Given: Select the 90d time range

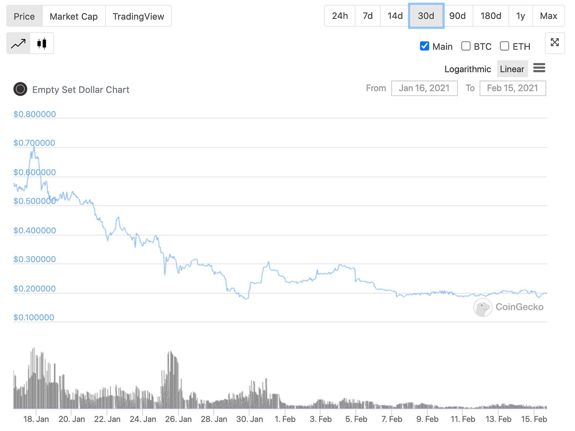Looking at the screenshot, I should coord(457,16).
